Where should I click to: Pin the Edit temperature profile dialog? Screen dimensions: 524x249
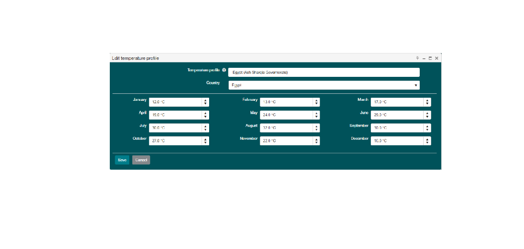[x=418, y=58]
